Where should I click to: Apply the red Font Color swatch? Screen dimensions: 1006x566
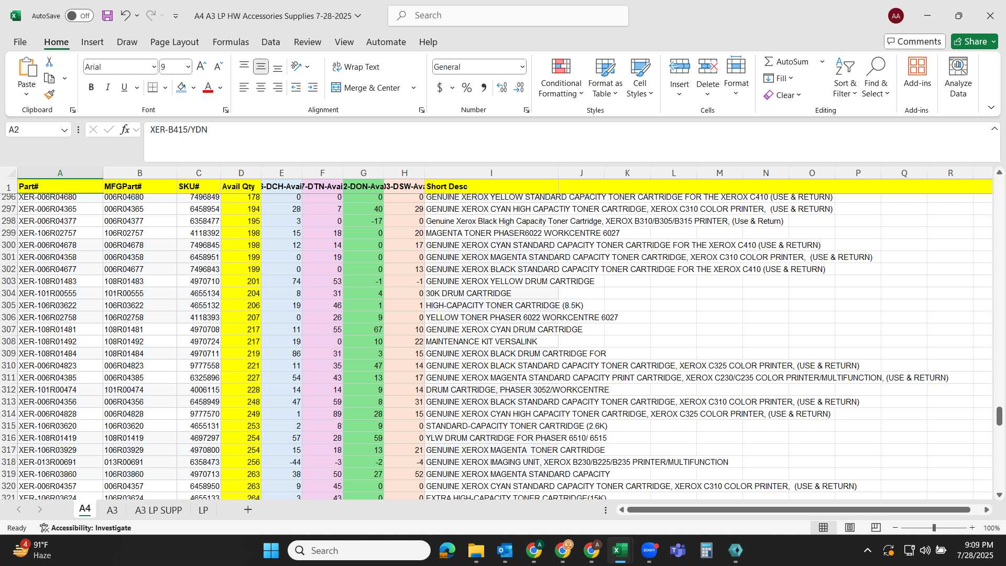click(x=208, y=88)
